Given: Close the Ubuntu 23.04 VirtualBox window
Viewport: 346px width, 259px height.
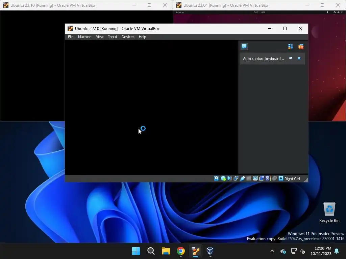Looking at the screenshot, I should click(x=338, y=5).
